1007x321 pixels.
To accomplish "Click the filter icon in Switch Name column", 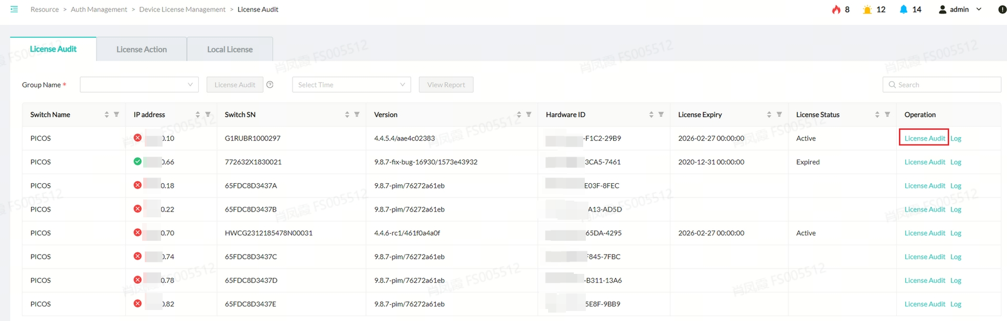I will point(116,115).
